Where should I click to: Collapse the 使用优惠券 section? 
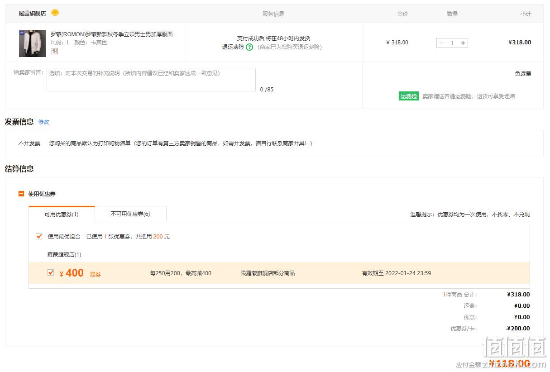tap(21, 194)
